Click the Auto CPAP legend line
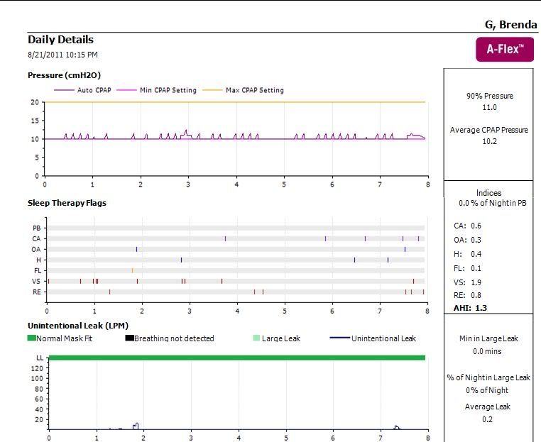The height and width of the screenshot is (442, 541). (65, 90)
